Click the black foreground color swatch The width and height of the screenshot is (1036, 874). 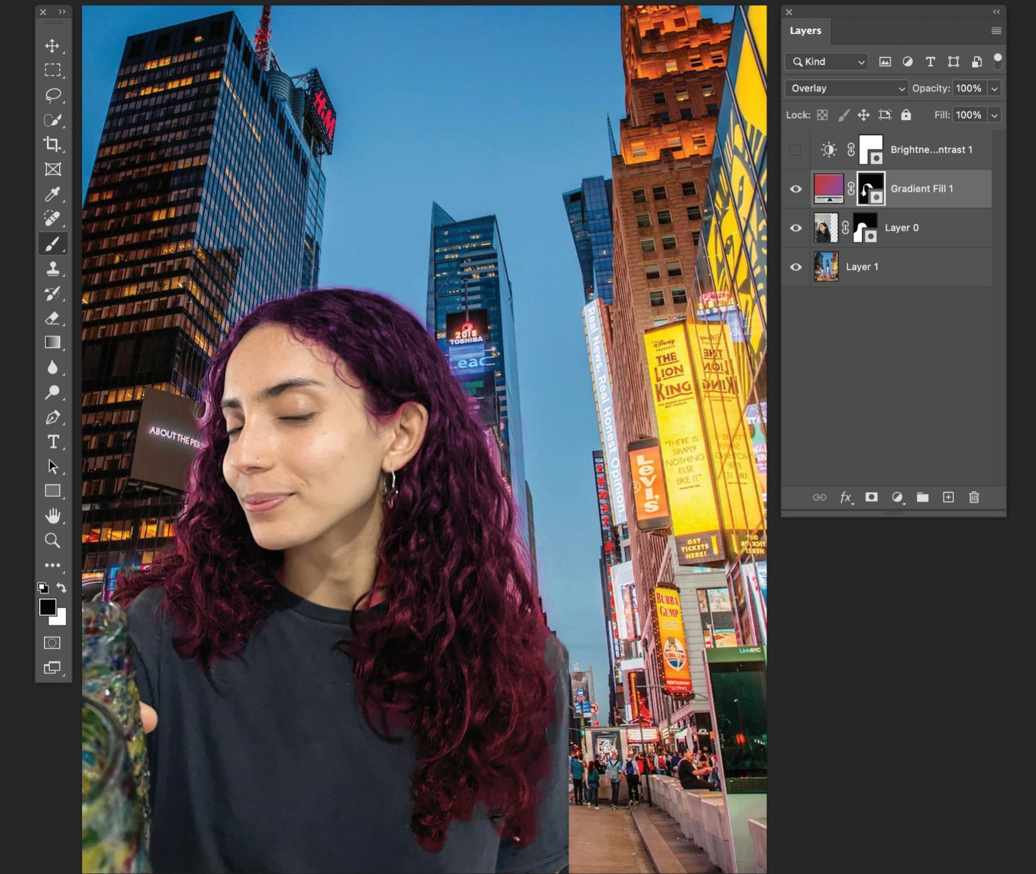point(47,607)
